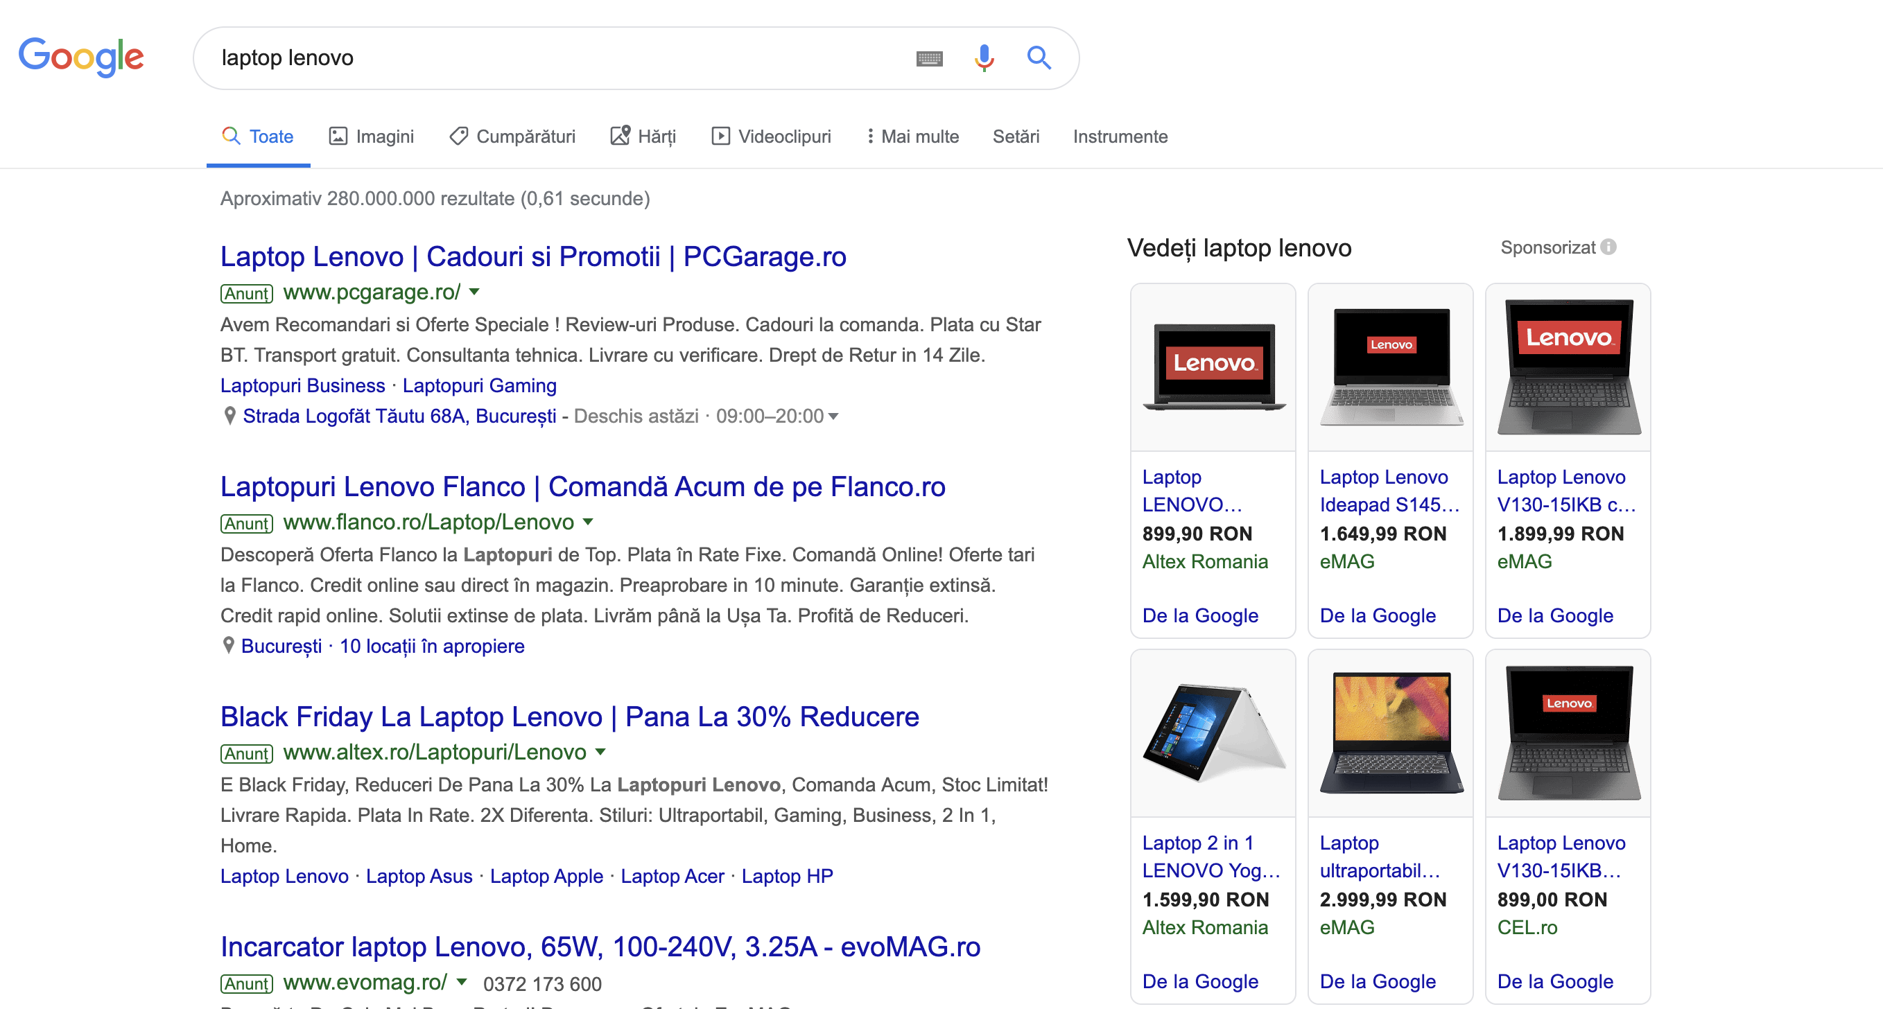
Task: Follow the Laptop HP sitelink
Action: pos(788,877)
